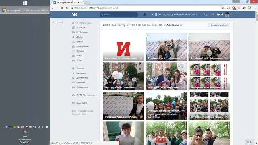Open the taskbar clock showing 04.09.2017
This screenshot has width=258, height=145.
(25, 139)
